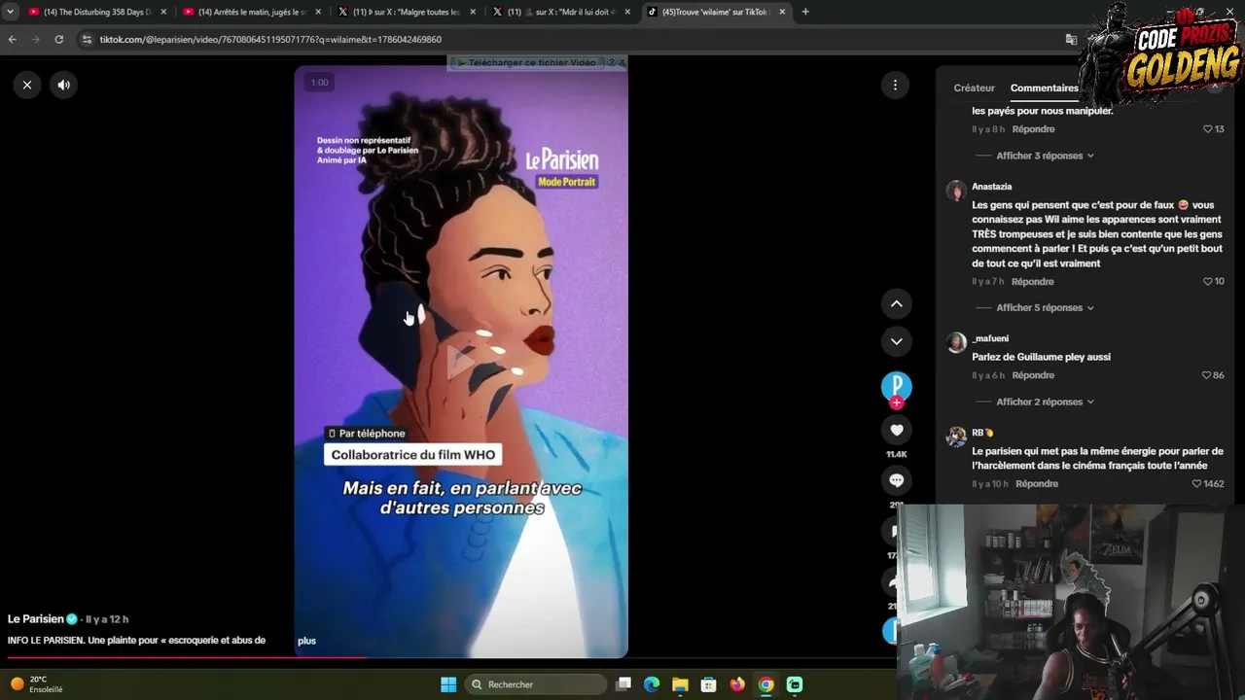Switch to X tab 'Malgre toutes les'
This screenshot has height=700, width=1245.
tap(407, 12)
